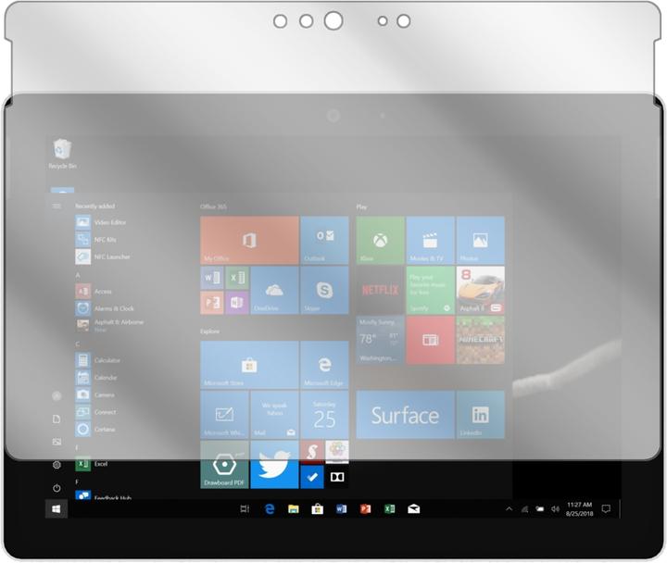Open the volume control tray icon
The width and height of the screenshot is (667, 563).
coord(555,509)
